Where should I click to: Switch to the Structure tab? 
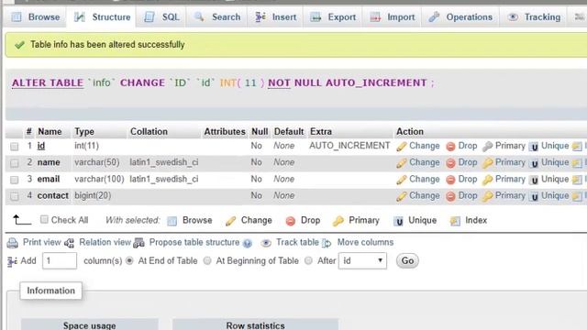(102, 17)
